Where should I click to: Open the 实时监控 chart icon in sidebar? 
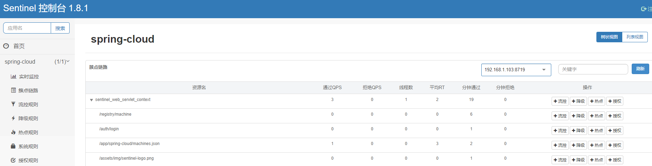click(x=13, y=77)
